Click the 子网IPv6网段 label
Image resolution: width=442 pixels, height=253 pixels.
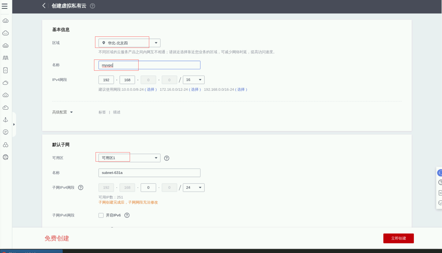click(63, 215)
